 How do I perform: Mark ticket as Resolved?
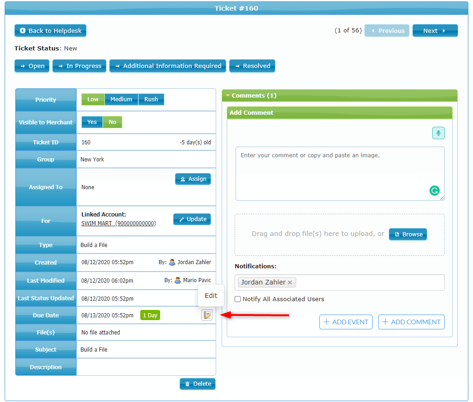tap(252, 66)
